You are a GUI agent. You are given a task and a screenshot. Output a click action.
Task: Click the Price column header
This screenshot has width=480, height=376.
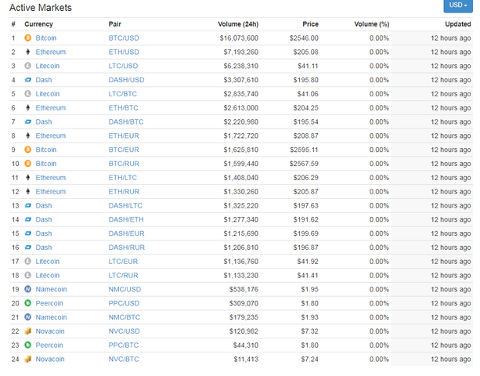point(310,23)
